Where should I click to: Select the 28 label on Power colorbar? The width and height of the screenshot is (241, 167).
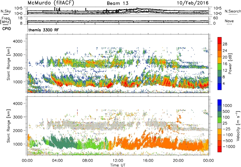pyautogui.click(x=225, y=44)
